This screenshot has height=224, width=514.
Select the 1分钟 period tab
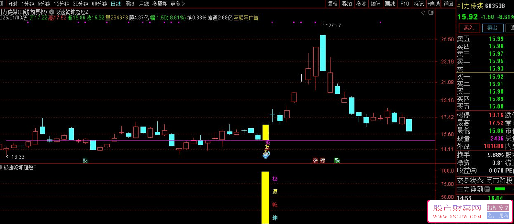(27, 4)
